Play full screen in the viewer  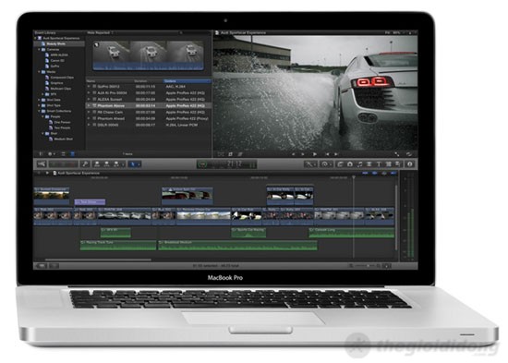[x=397, y=154]
